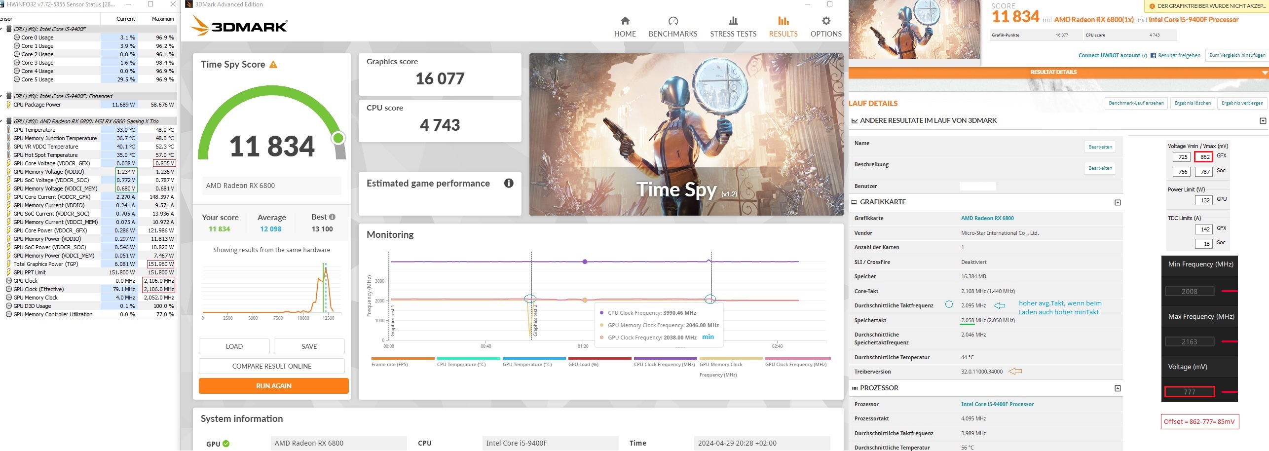The height and width of the screenshot is (451, 1269).
Task: Click the Power Limit GPU field showing 132
Action: 1204,200
